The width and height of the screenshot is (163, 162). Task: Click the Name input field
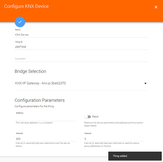(x=81, y=35)
